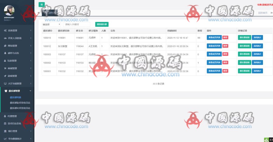Click the 俱乐部名称 column header
The image size is (273, 142).
[x=64, y=31]
